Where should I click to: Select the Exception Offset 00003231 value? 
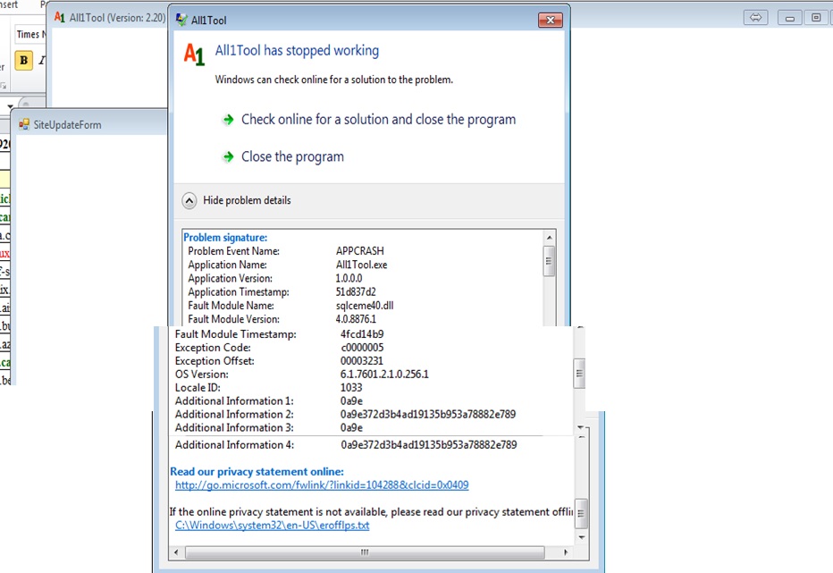coord(362,361)
